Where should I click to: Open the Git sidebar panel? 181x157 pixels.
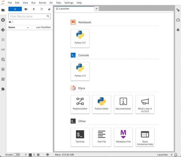point(3,30)
